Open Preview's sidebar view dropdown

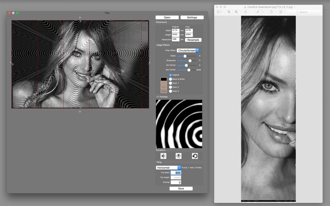pyautogui.click(x=219, y=12)
